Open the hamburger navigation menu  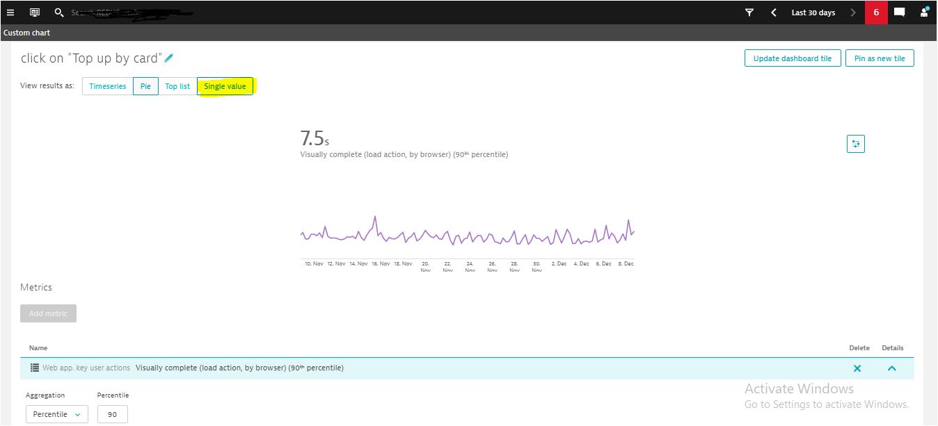(x=10, y=13)
